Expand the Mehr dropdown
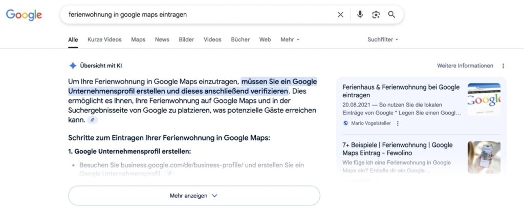Image resolution: width=524 pixels, height=209 pixels. click(290, 39)
